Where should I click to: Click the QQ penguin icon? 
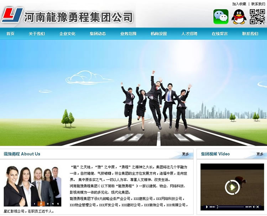(239, 17)
